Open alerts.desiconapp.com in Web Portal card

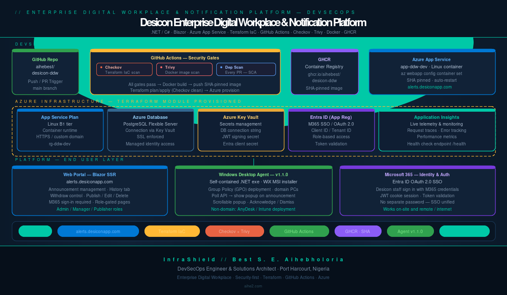tap(90, 182)
